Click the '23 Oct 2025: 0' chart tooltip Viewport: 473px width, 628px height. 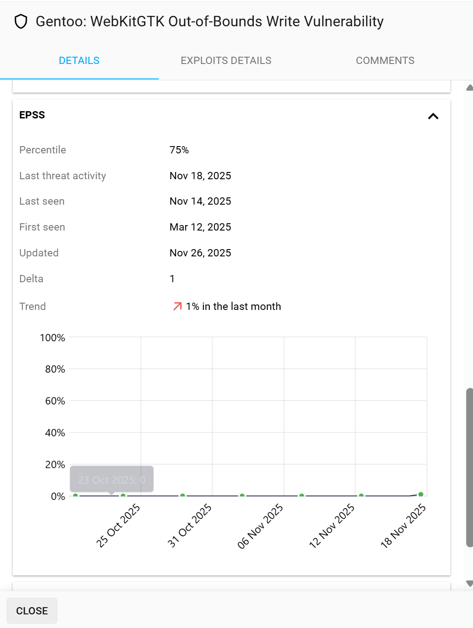pyautogui.click(x=112, y=480)
